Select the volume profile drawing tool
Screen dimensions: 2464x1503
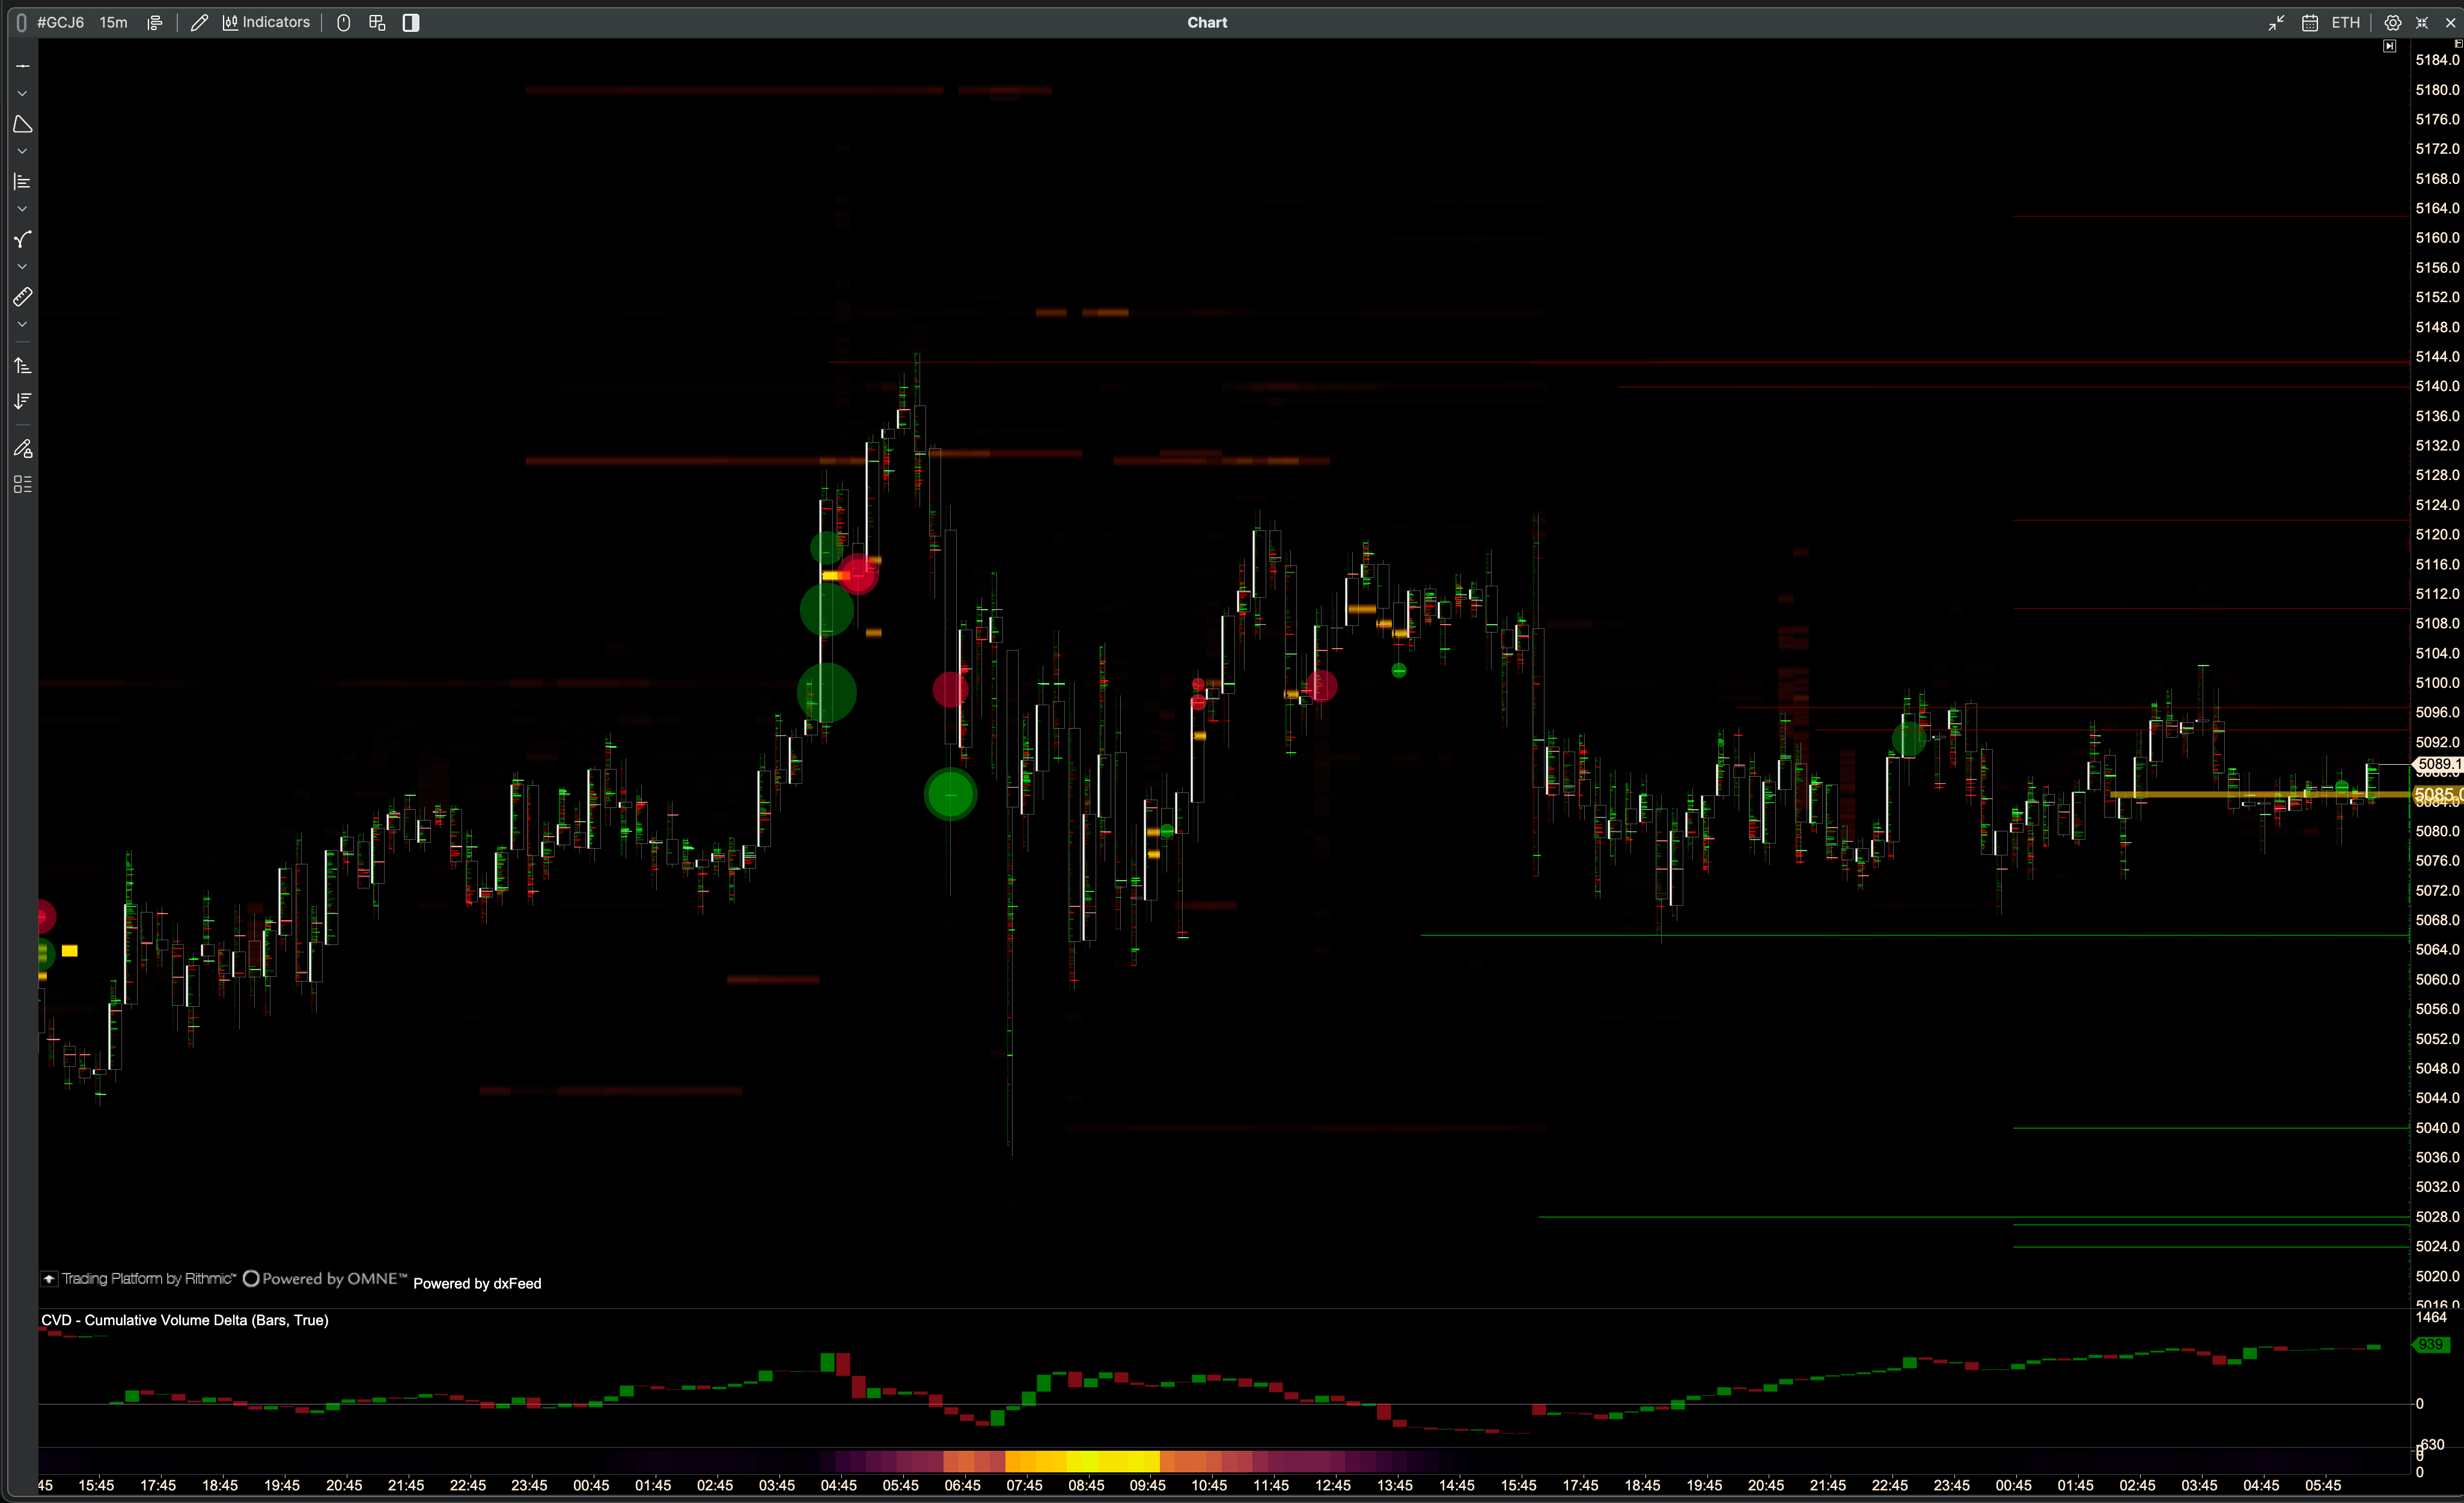[x=22, y=182]
